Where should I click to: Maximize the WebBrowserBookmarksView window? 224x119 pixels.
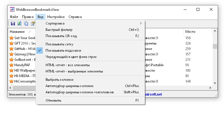click(x=198, y=9)
